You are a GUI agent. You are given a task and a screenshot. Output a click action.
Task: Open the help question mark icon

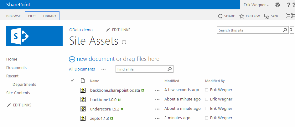[x=288, y=5]
